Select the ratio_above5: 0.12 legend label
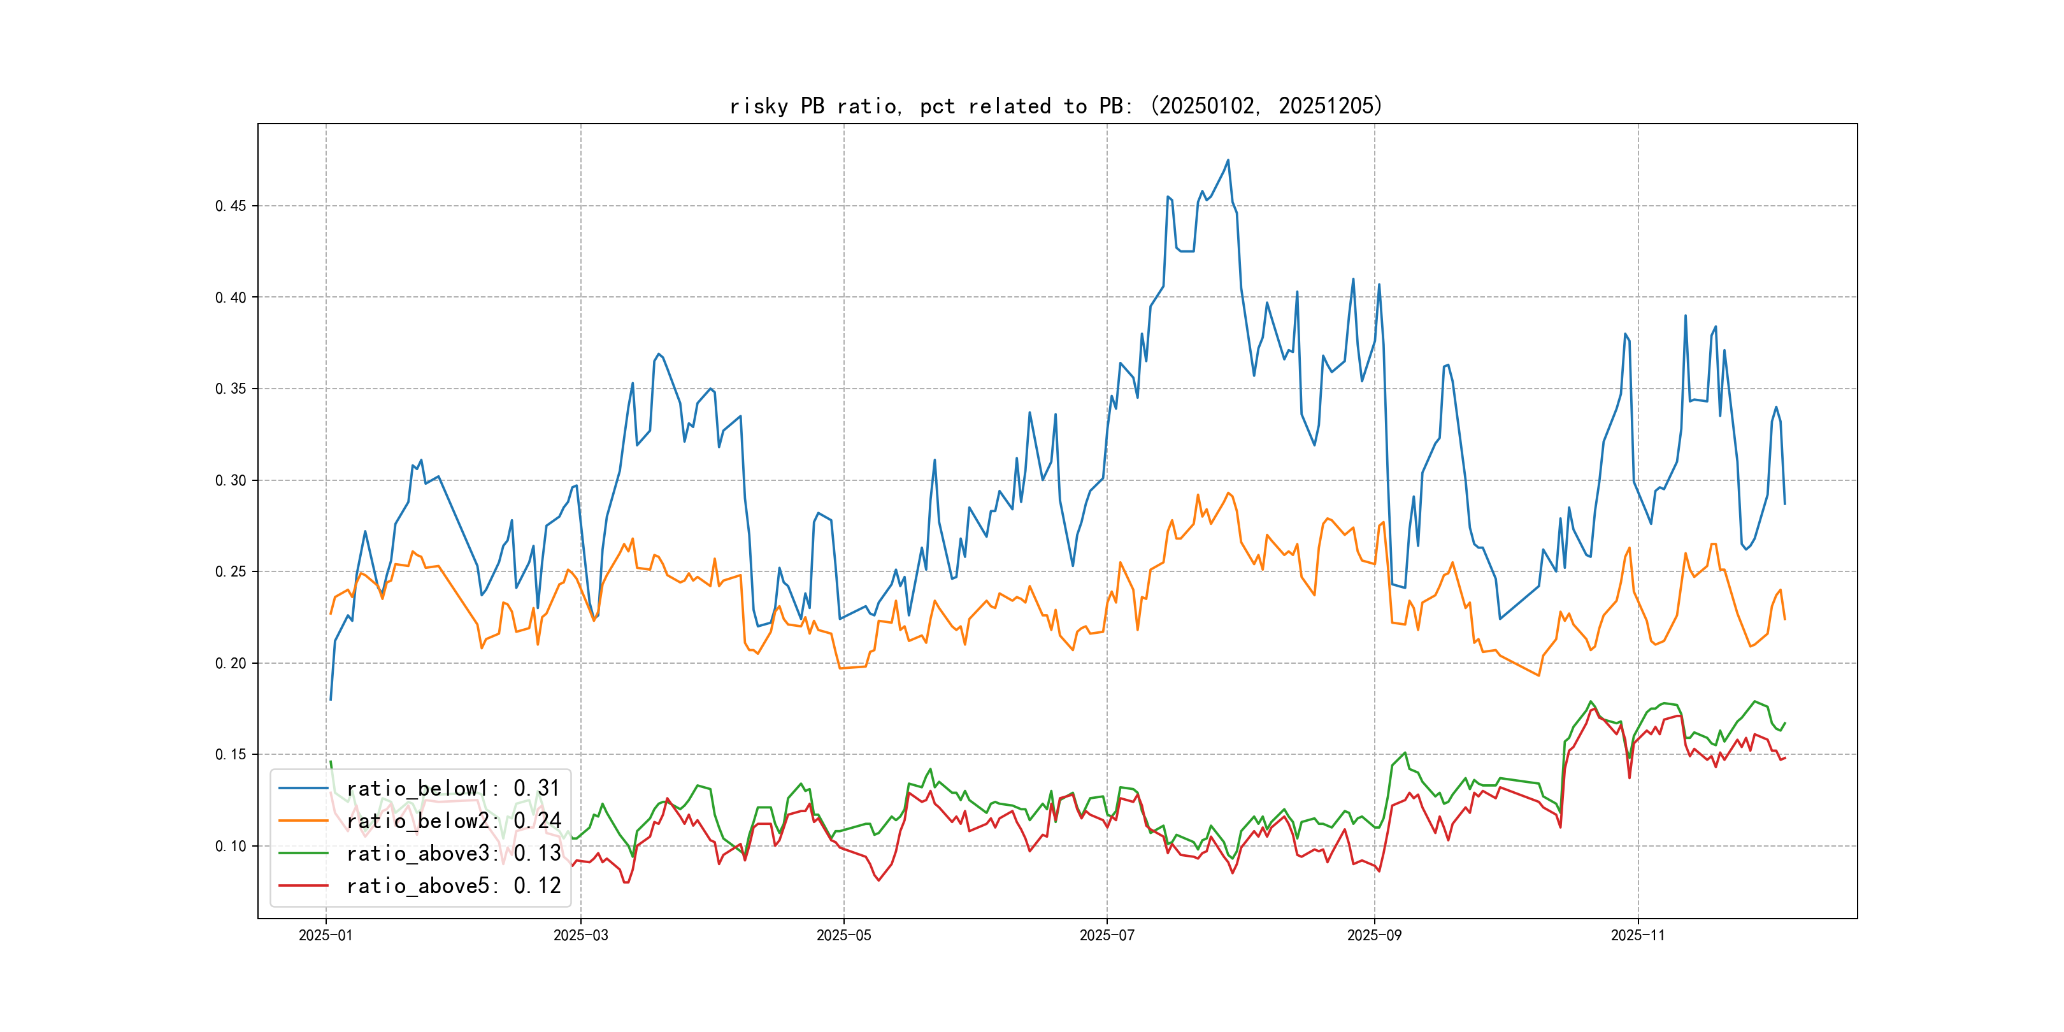 click(454, 885)
